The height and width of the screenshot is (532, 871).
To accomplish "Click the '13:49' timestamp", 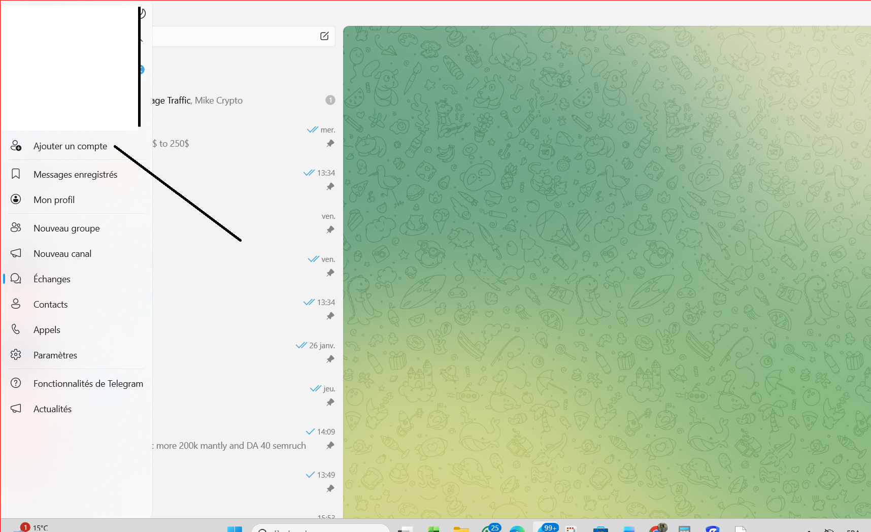I will tap(326, 475).
